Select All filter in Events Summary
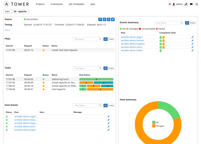The width and height of the screenshot is (201, 144). [x=187, y=23]
